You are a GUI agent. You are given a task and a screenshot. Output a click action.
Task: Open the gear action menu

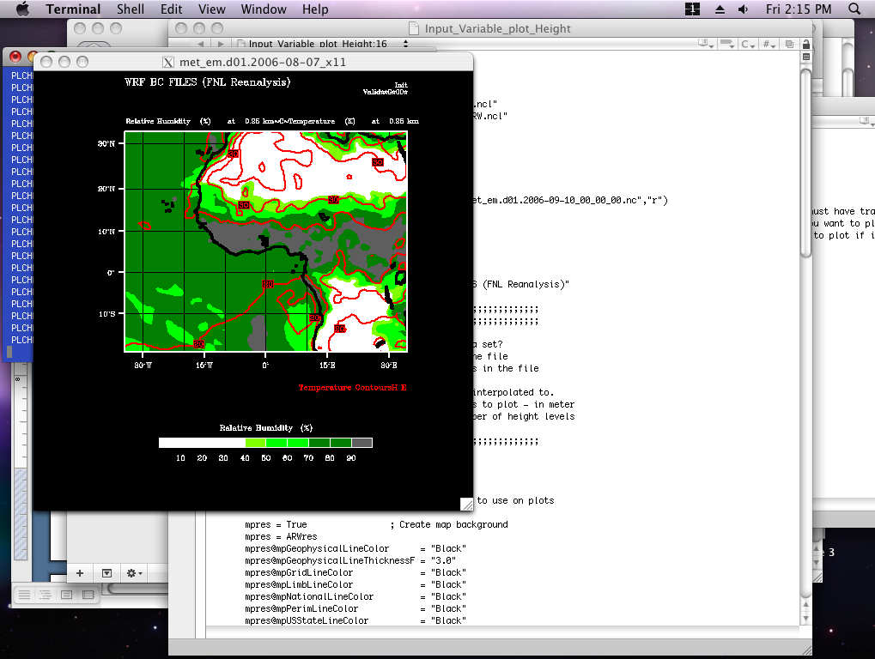click(x=134, y=572)
